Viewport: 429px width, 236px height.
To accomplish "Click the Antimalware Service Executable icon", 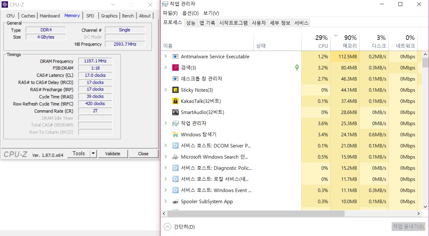I will pyautogui.click(x=175, y=57).
